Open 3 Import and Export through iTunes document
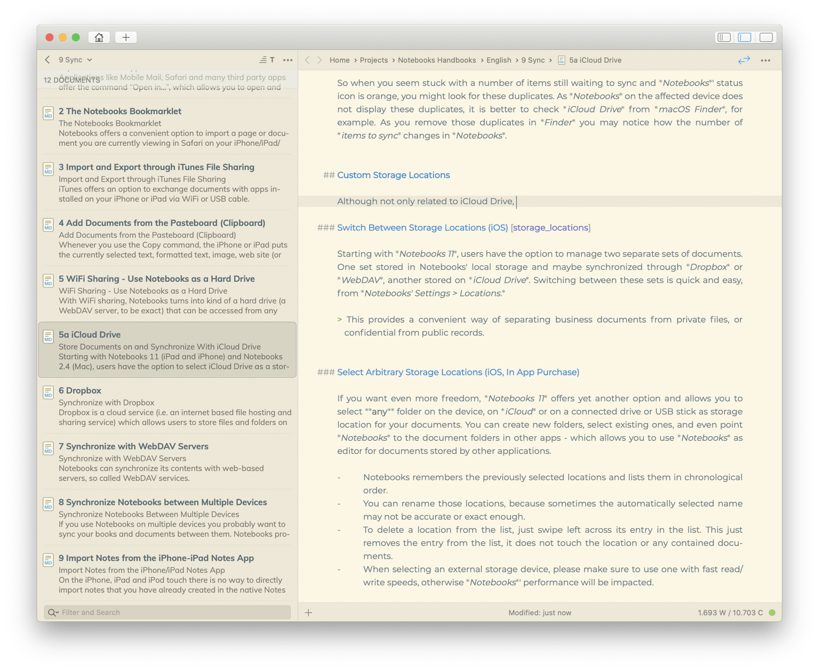The width and height of the screenshot is (819, 670). (167, 182)
